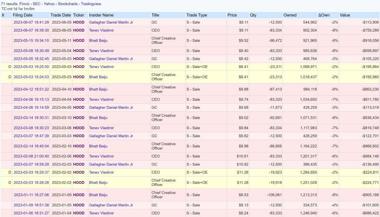The width and height of the screenshot is (380, 217).
Task: Select the owned amount 1,284,650
Action: pyautogui.click(x=308, y=172)
